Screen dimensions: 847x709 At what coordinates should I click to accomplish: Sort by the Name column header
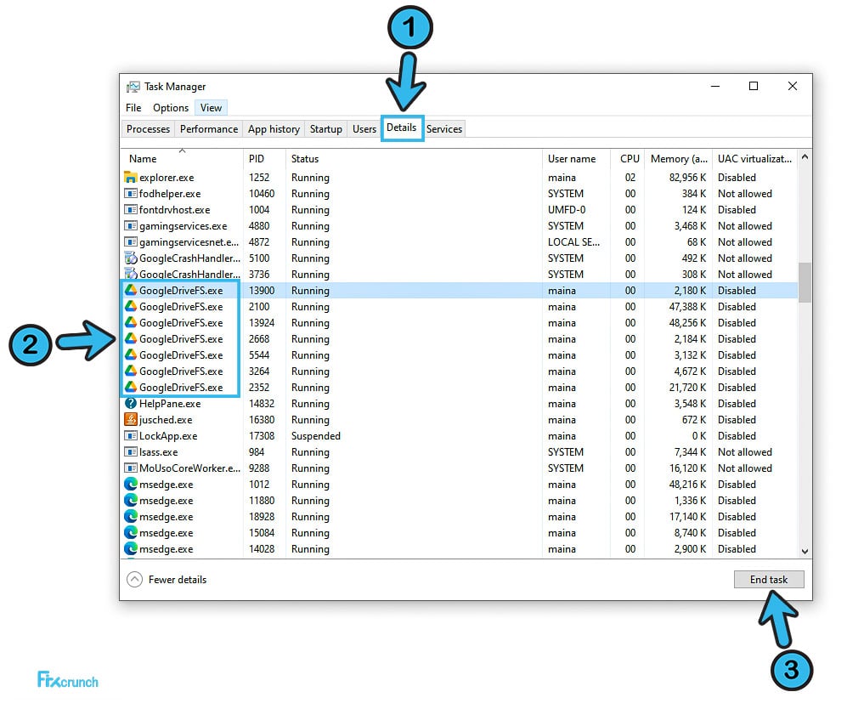[x=182, y=159]
